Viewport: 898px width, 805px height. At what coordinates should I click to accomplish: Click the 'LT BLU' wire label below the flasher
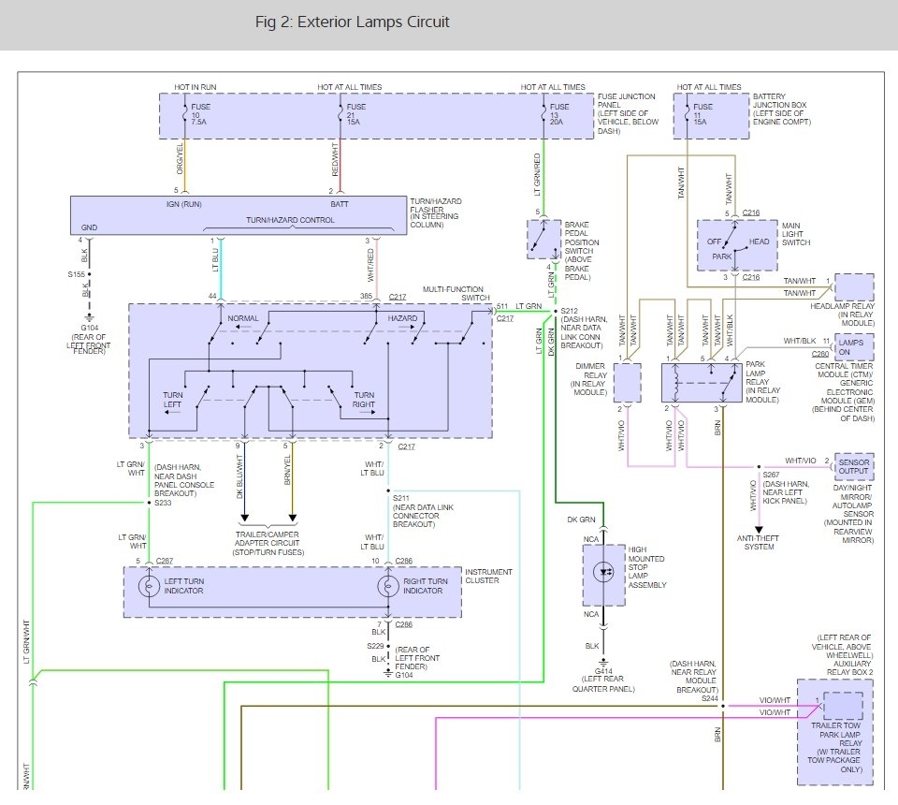pos(215,259)
